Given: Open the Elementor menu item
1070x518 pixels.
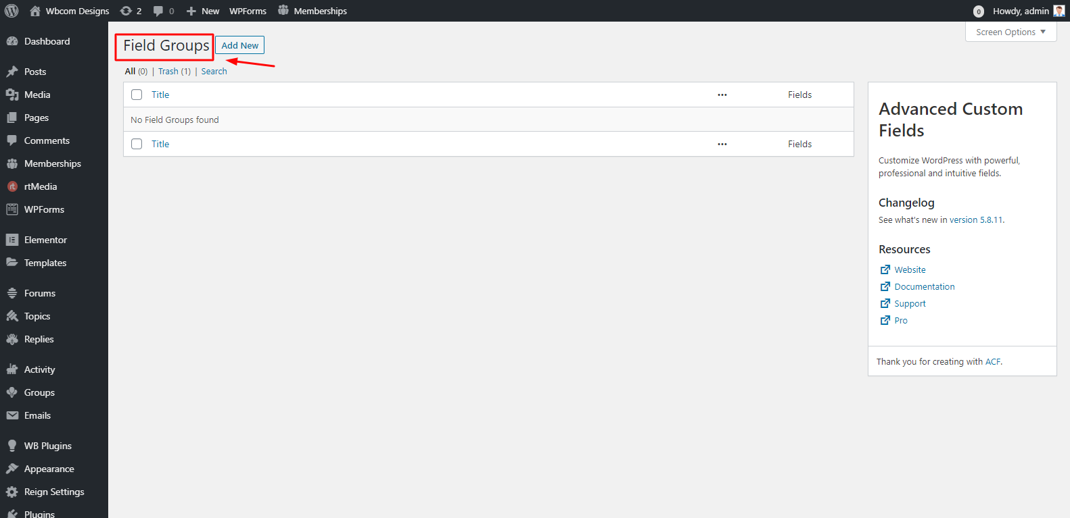Looking at the screenshot, I should point(54,240).
